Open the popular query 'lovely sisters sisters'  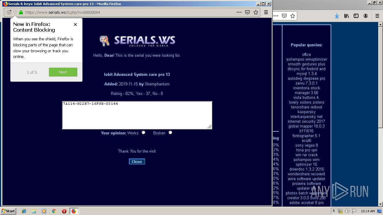click(x=306, y=102)
